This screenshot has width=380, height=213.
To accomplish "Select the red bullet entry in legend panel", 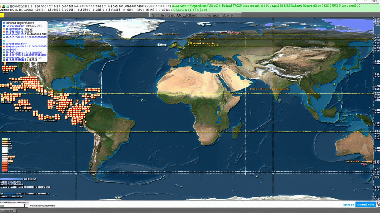I will coord(4,46).
